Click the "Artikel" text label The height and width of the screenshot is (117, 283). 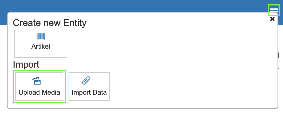point(41,47)
